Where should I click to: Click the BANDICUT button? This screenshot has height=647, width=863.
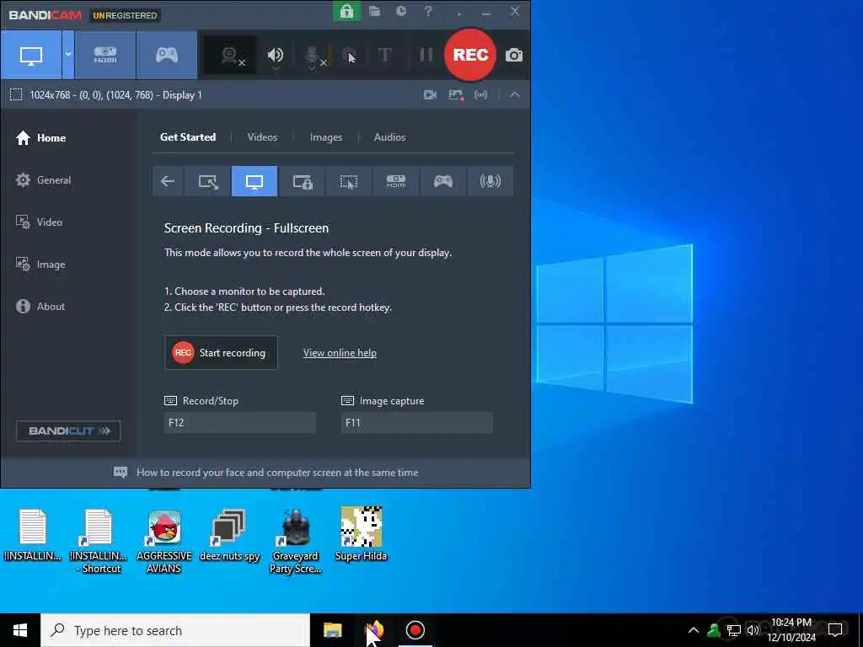pos(68,430)
